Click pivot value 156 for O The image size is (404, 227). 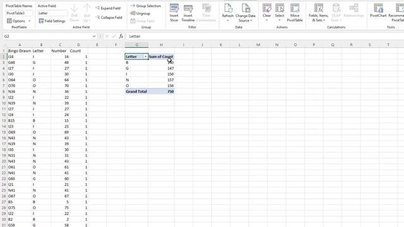(x=162, y=86)
